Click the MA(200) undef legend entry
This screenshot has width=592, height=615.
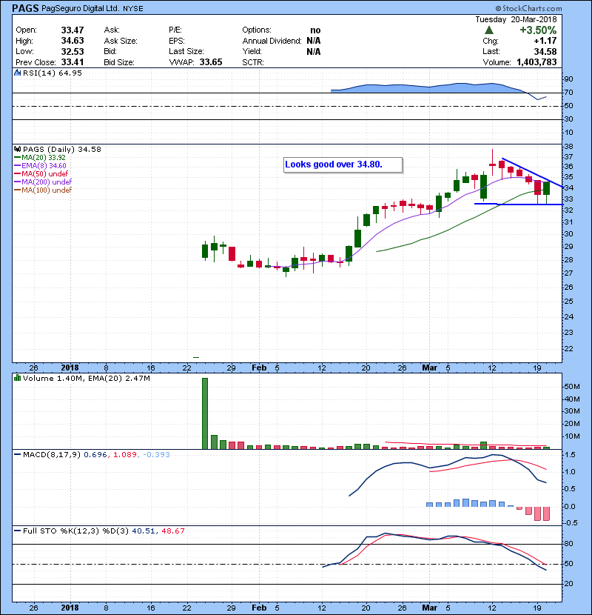click(43, 182)
